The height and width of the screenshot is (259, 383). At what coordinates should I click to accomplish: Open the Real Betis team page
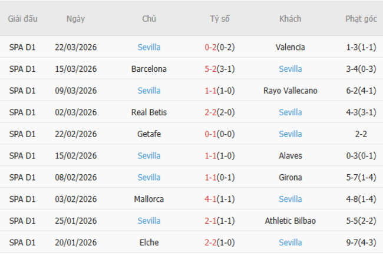tap(149, 112)
